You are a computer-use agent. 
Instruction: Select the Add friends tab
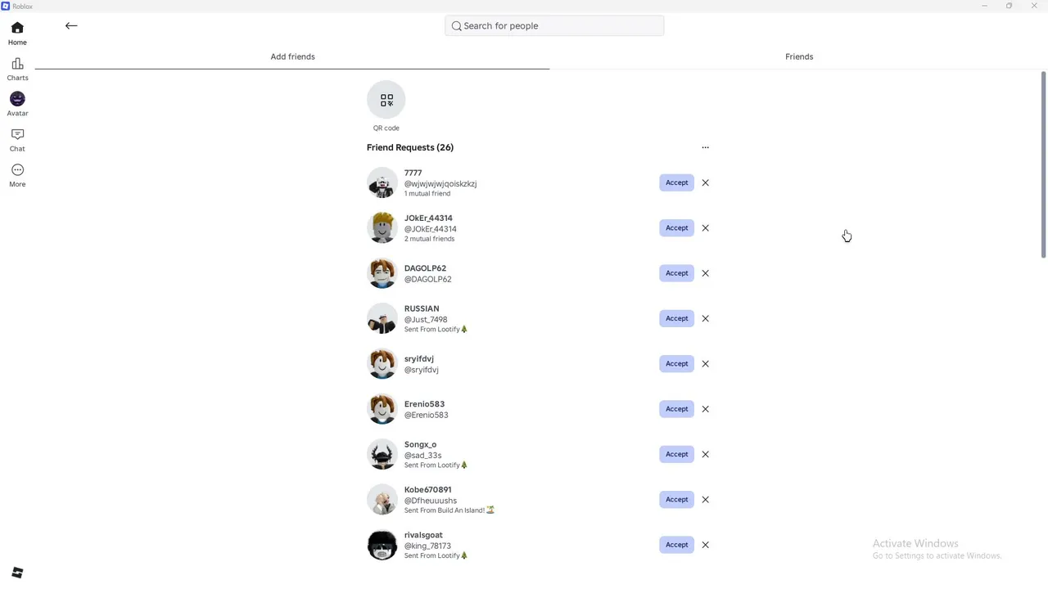(x=292, y=56)
